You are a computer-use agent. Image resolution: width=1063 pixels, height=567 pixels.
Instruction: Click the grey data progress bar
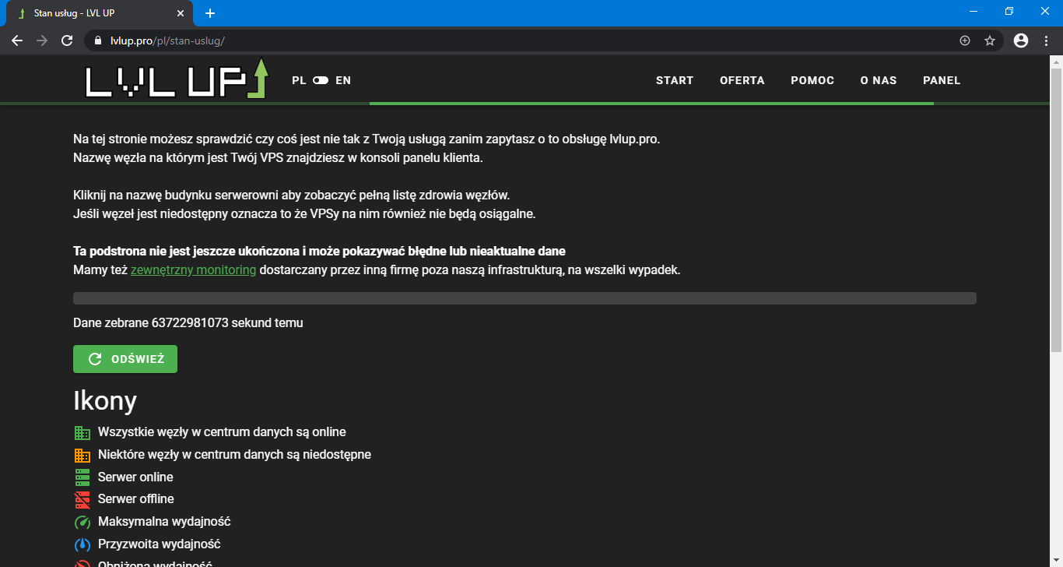click(x=524, y=298)
